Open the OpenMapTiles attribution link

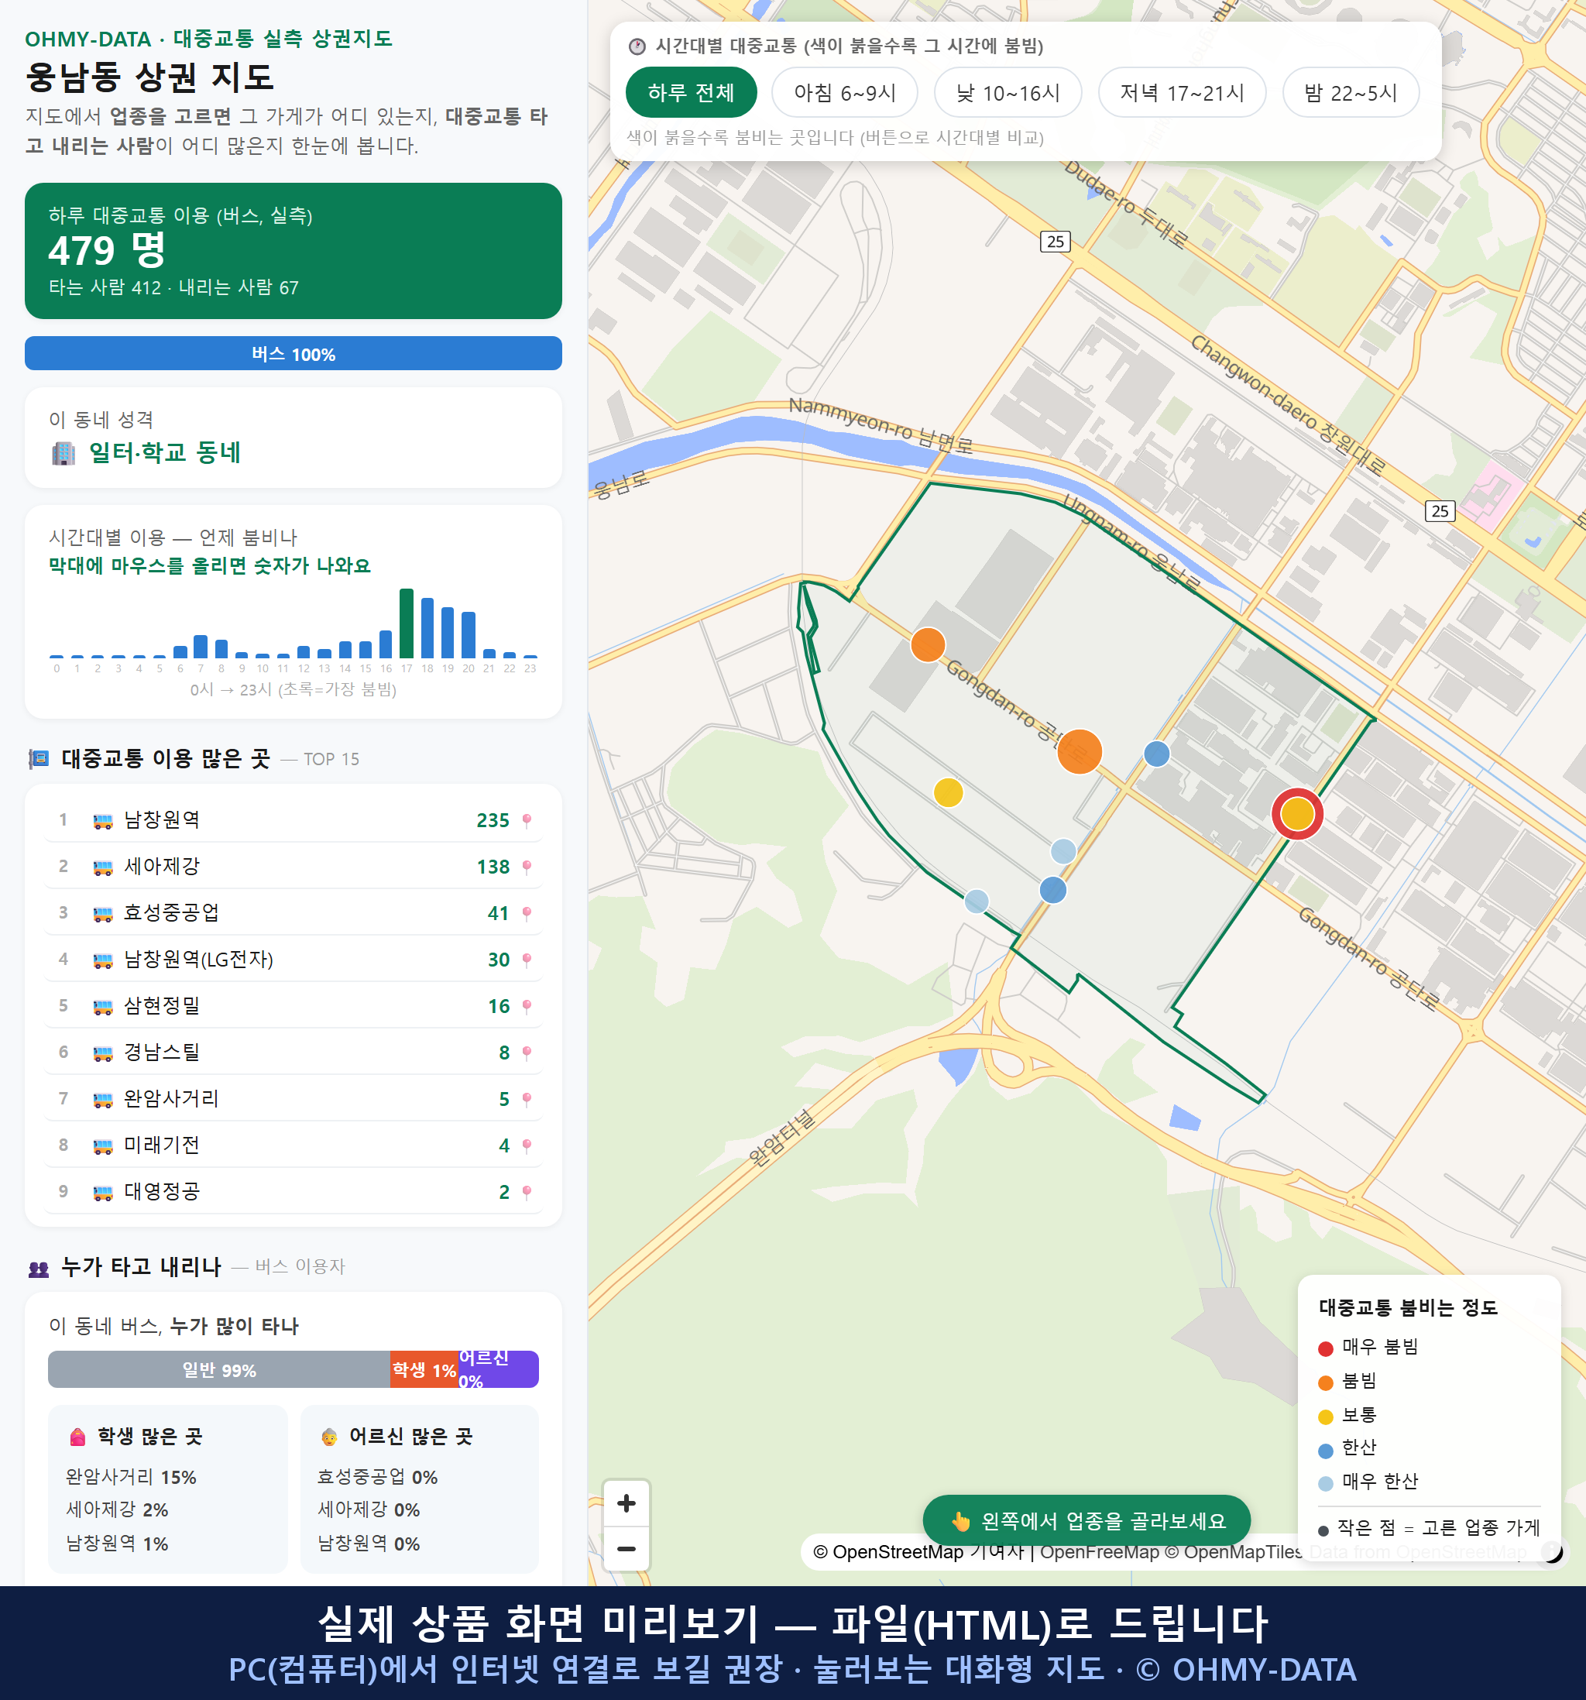[1233, 1551]
